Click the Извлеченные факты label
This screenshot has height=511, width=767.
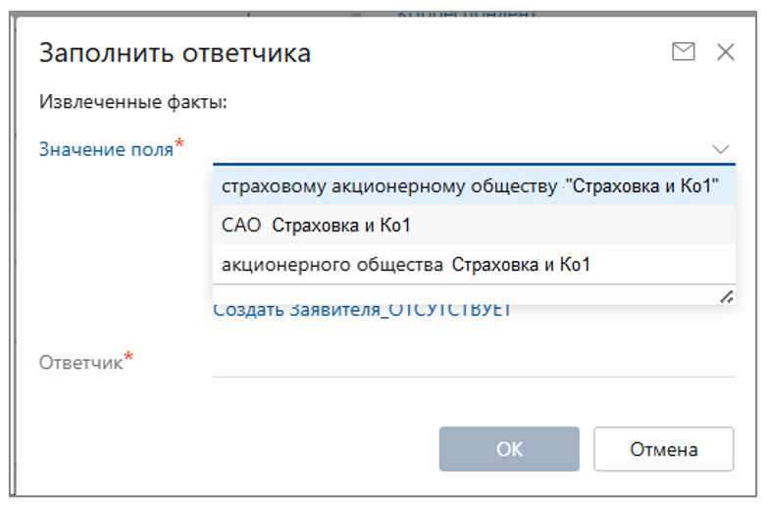(133, 101)
